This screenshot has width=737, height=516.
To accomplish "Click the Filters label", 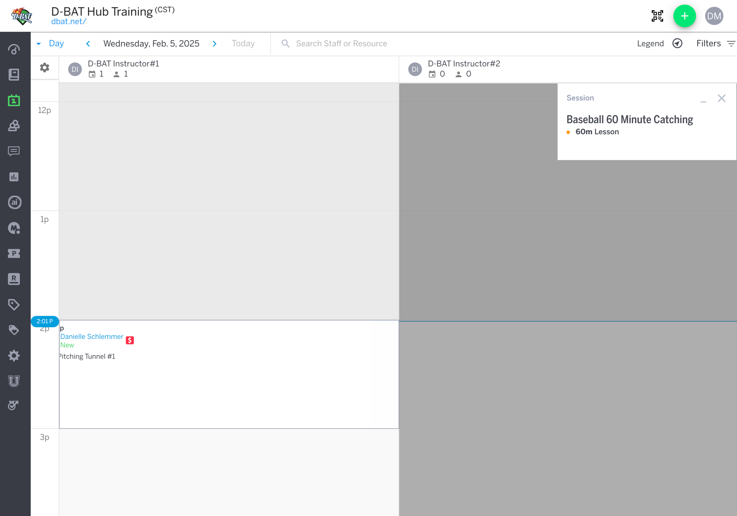I will click(x=708, y=44).
